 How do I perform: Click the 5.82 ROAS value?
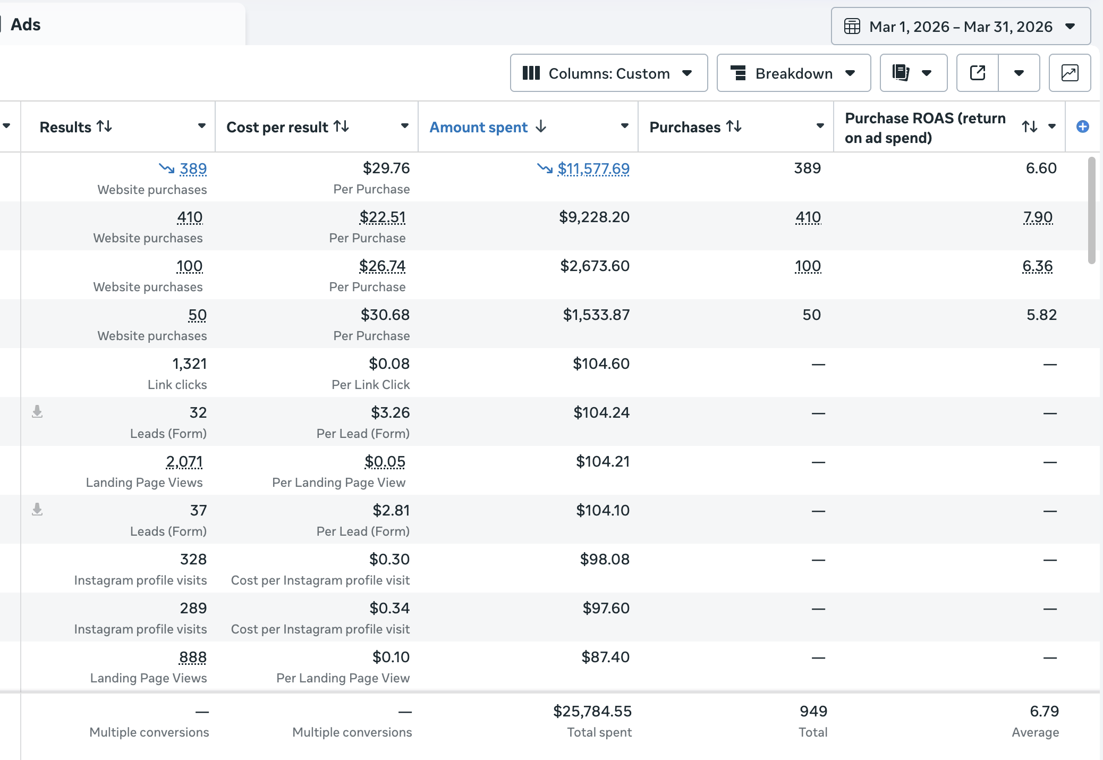tap(1042, 315)
